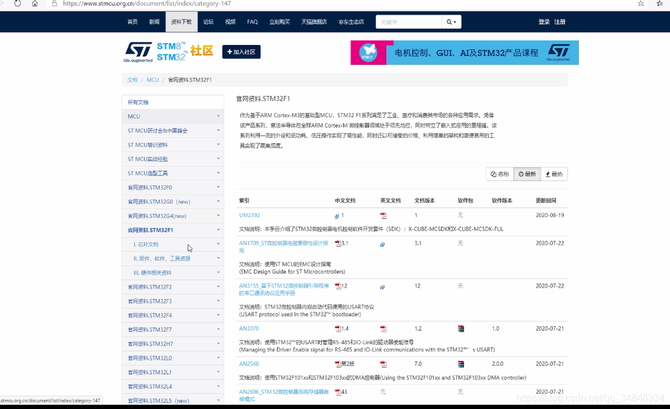Open 立刻购买 in top navigation
This screenshot has width=670, height=409.
(279, 22)
